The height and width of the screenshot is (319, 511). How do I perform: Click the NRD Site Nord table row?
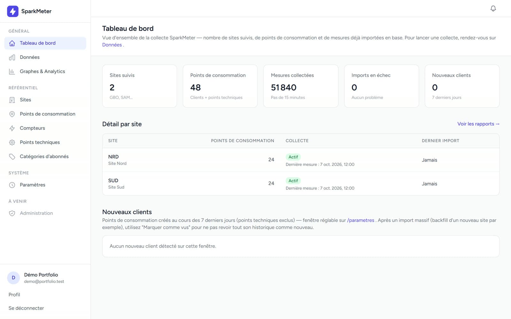[301, 160]
